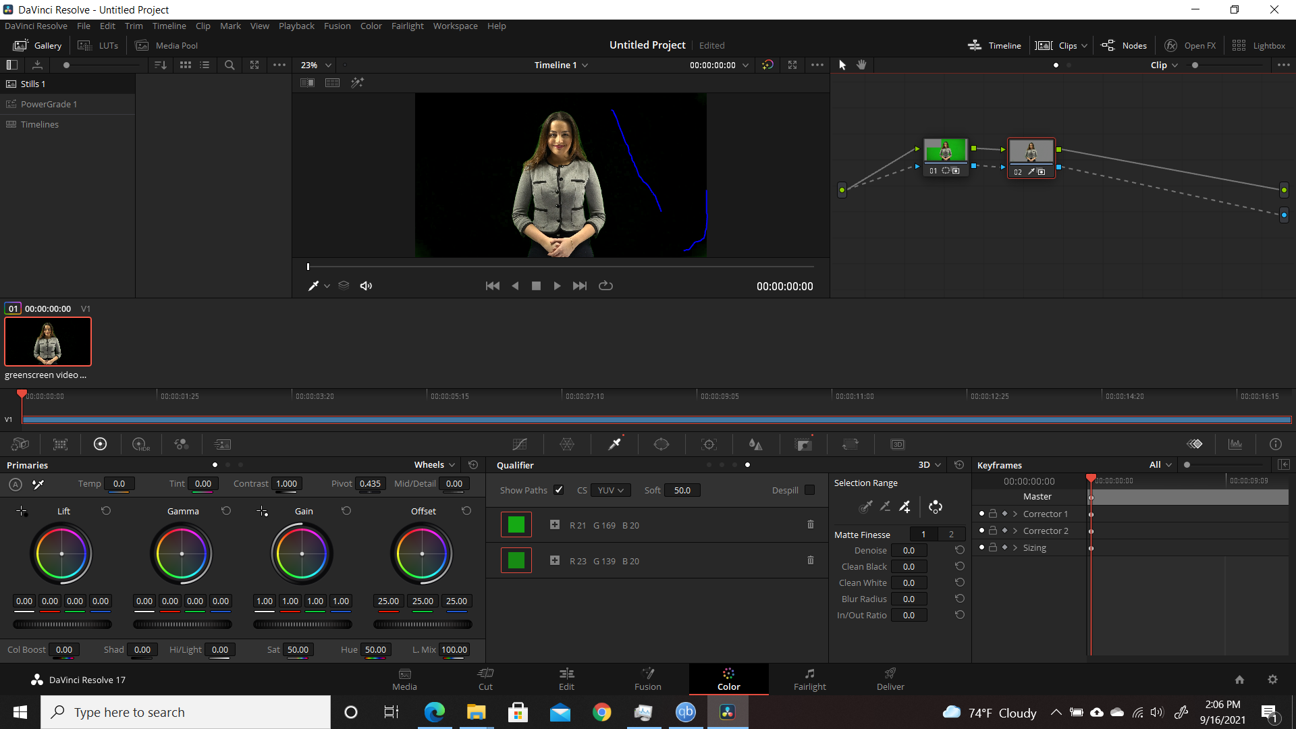1296x729 pixels.
Task: Click the invert selection icon
Action: (936, 506)
